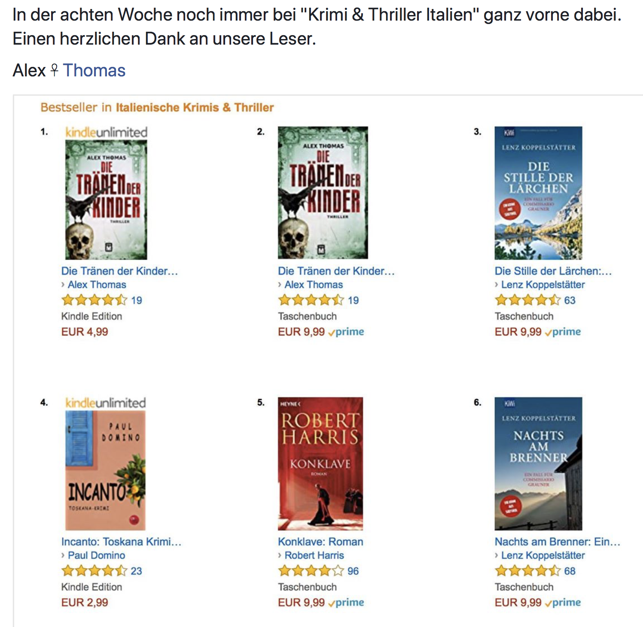The image size is (643, 627).
Task: Open Lenz Koppelstätter author link under book 6
Action: (543, 555)
